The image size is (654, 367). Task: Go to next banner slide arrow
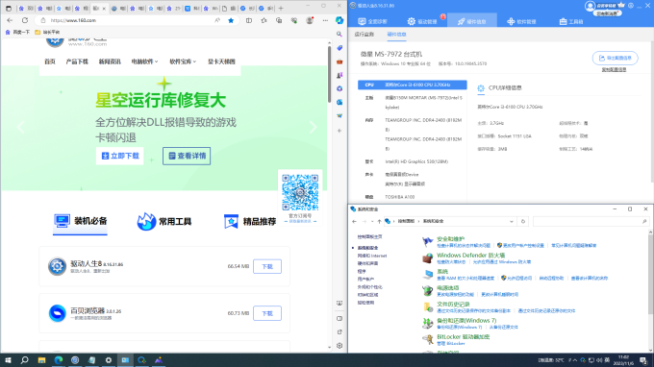click(314, 127)
